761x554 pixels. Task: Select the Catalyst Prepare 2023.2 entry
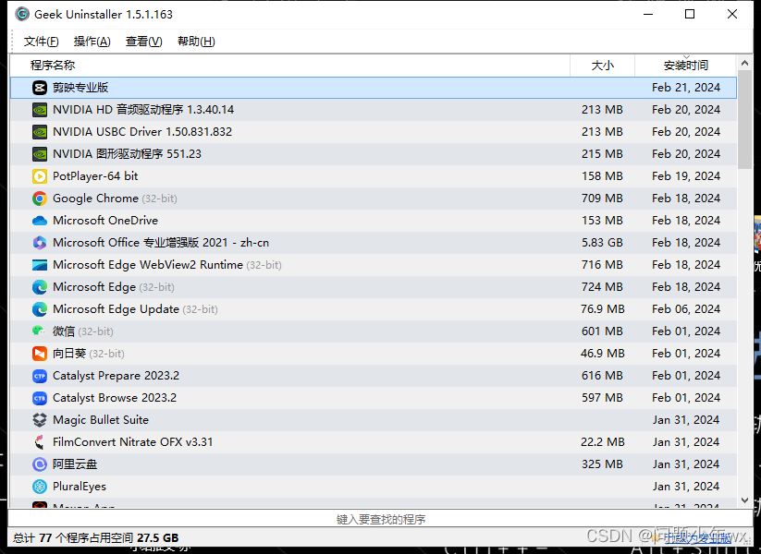point(116,376)
